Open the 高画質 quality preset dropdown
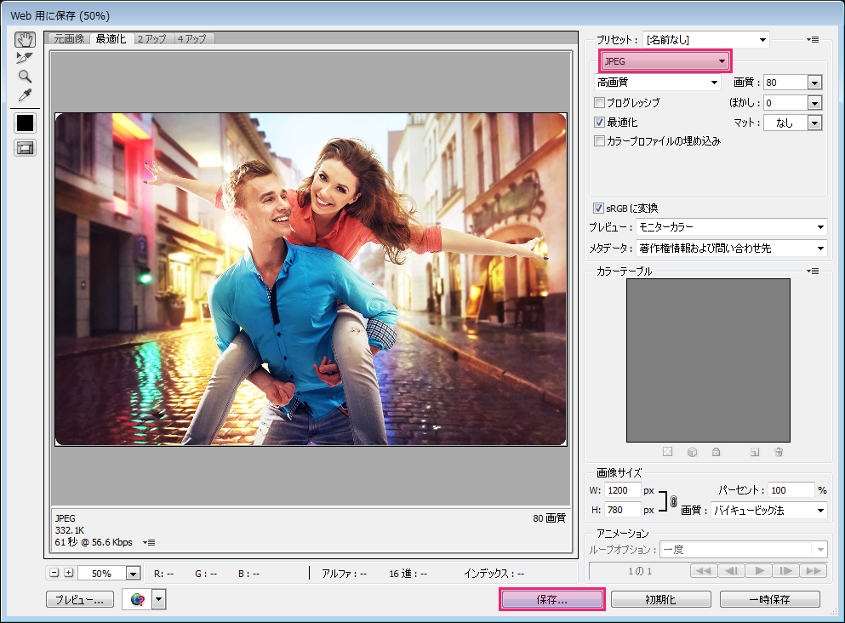Image resolution: width=845 pixels, height=623 pixels. click(658, 83)
